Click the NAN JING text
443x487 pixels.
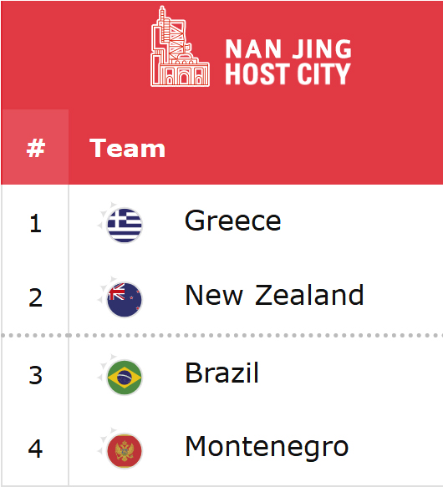[x=288, y=48]
